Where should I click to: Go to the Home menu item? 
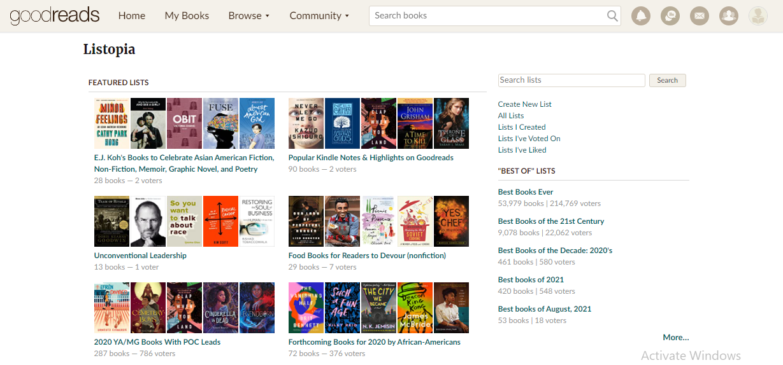coord(132,16)
